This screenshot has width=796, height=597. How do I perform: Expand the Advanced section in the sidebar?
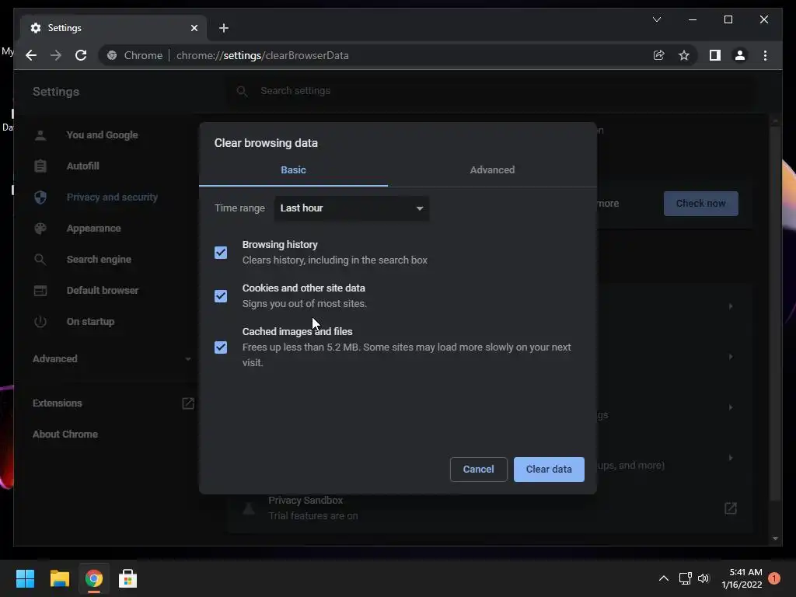click(112, 359)
